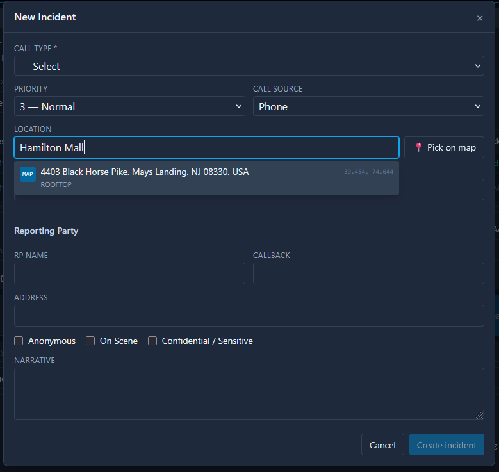Click inside the Narrative text area
This screenshot has width=499, height=472.
click(249, 394)
